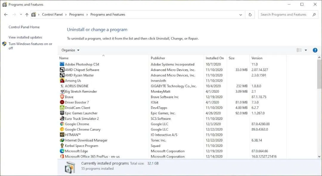Click the Kerbal Space Program icon
322x176 pixels.
tap(62, 145)
